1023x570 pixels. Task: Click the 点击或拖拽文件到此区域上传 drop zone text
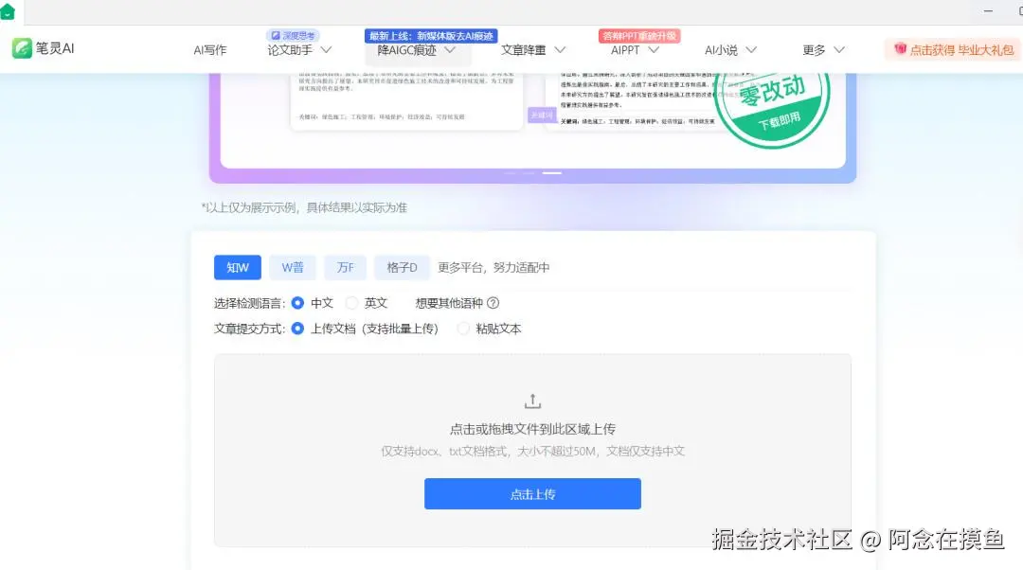click(x=532, y=429)
